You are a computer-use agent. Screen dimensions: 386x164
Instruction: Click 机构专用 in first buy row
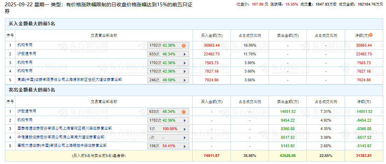pos(25,45)
